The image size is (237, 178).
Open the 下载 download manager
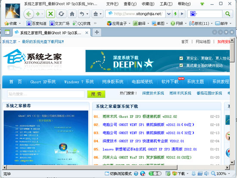[x=179, y=174]
